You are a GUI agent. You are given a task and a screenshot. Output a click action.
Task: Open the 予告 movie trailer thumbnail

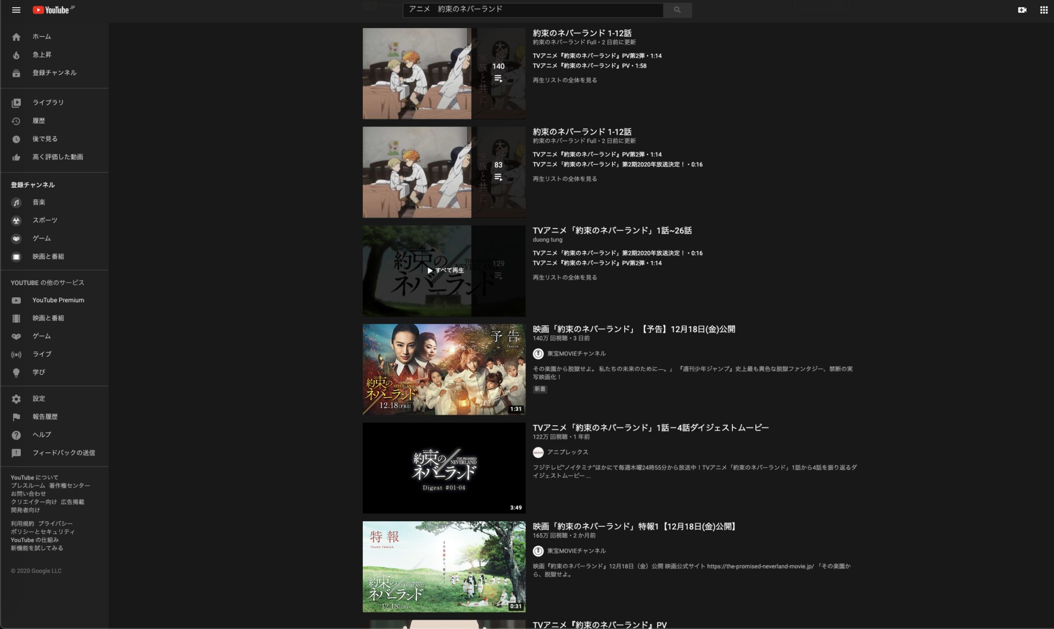444,369
